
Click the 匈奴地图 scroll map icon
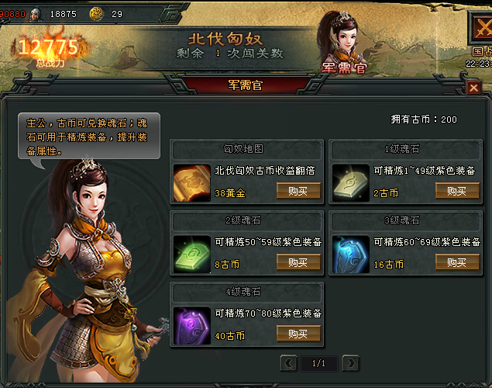tap(191, 183)
